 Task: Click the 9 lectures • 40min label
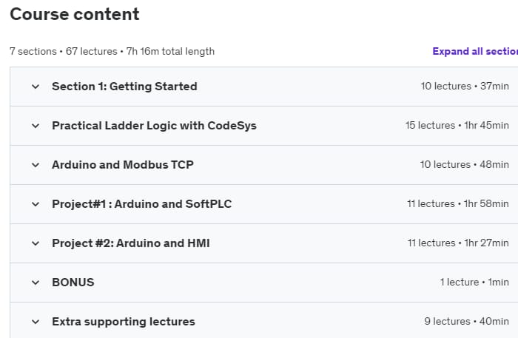point(467,322)
